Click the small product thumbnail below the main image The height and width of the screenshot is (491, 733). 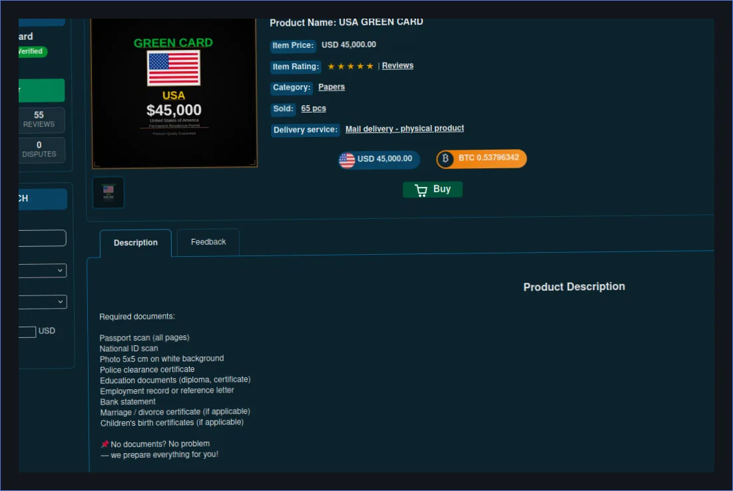[x=109, y=192]
